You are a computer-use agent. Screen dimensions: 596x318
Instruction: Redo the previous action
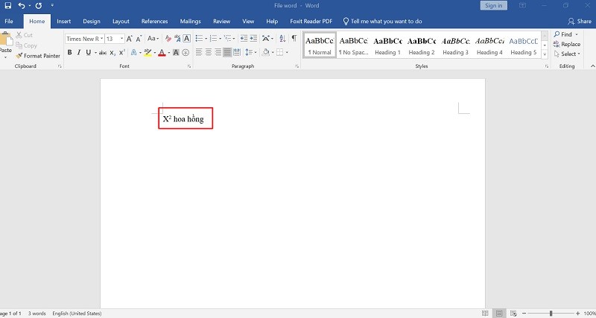(39, 6)
